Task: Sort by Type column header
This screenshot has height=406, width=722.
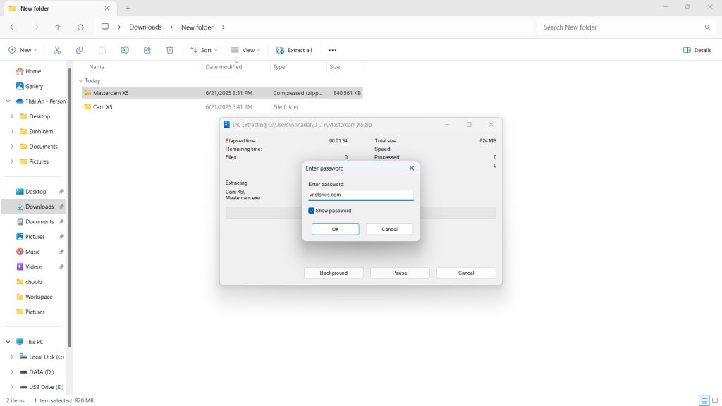Action: [279, 67]
